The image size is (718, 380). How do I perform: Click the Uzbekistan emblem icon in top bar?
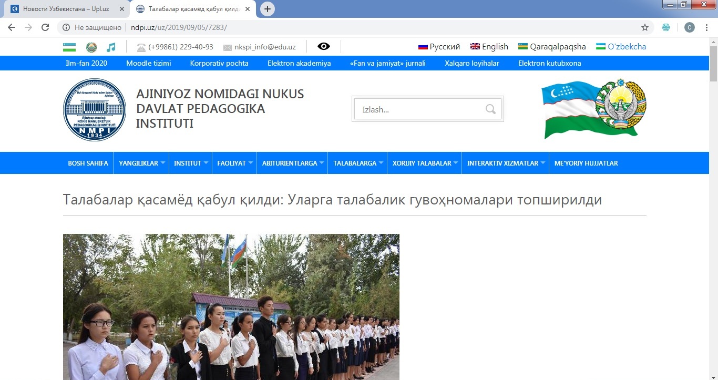pyautogui.click(x=91, y=47)
